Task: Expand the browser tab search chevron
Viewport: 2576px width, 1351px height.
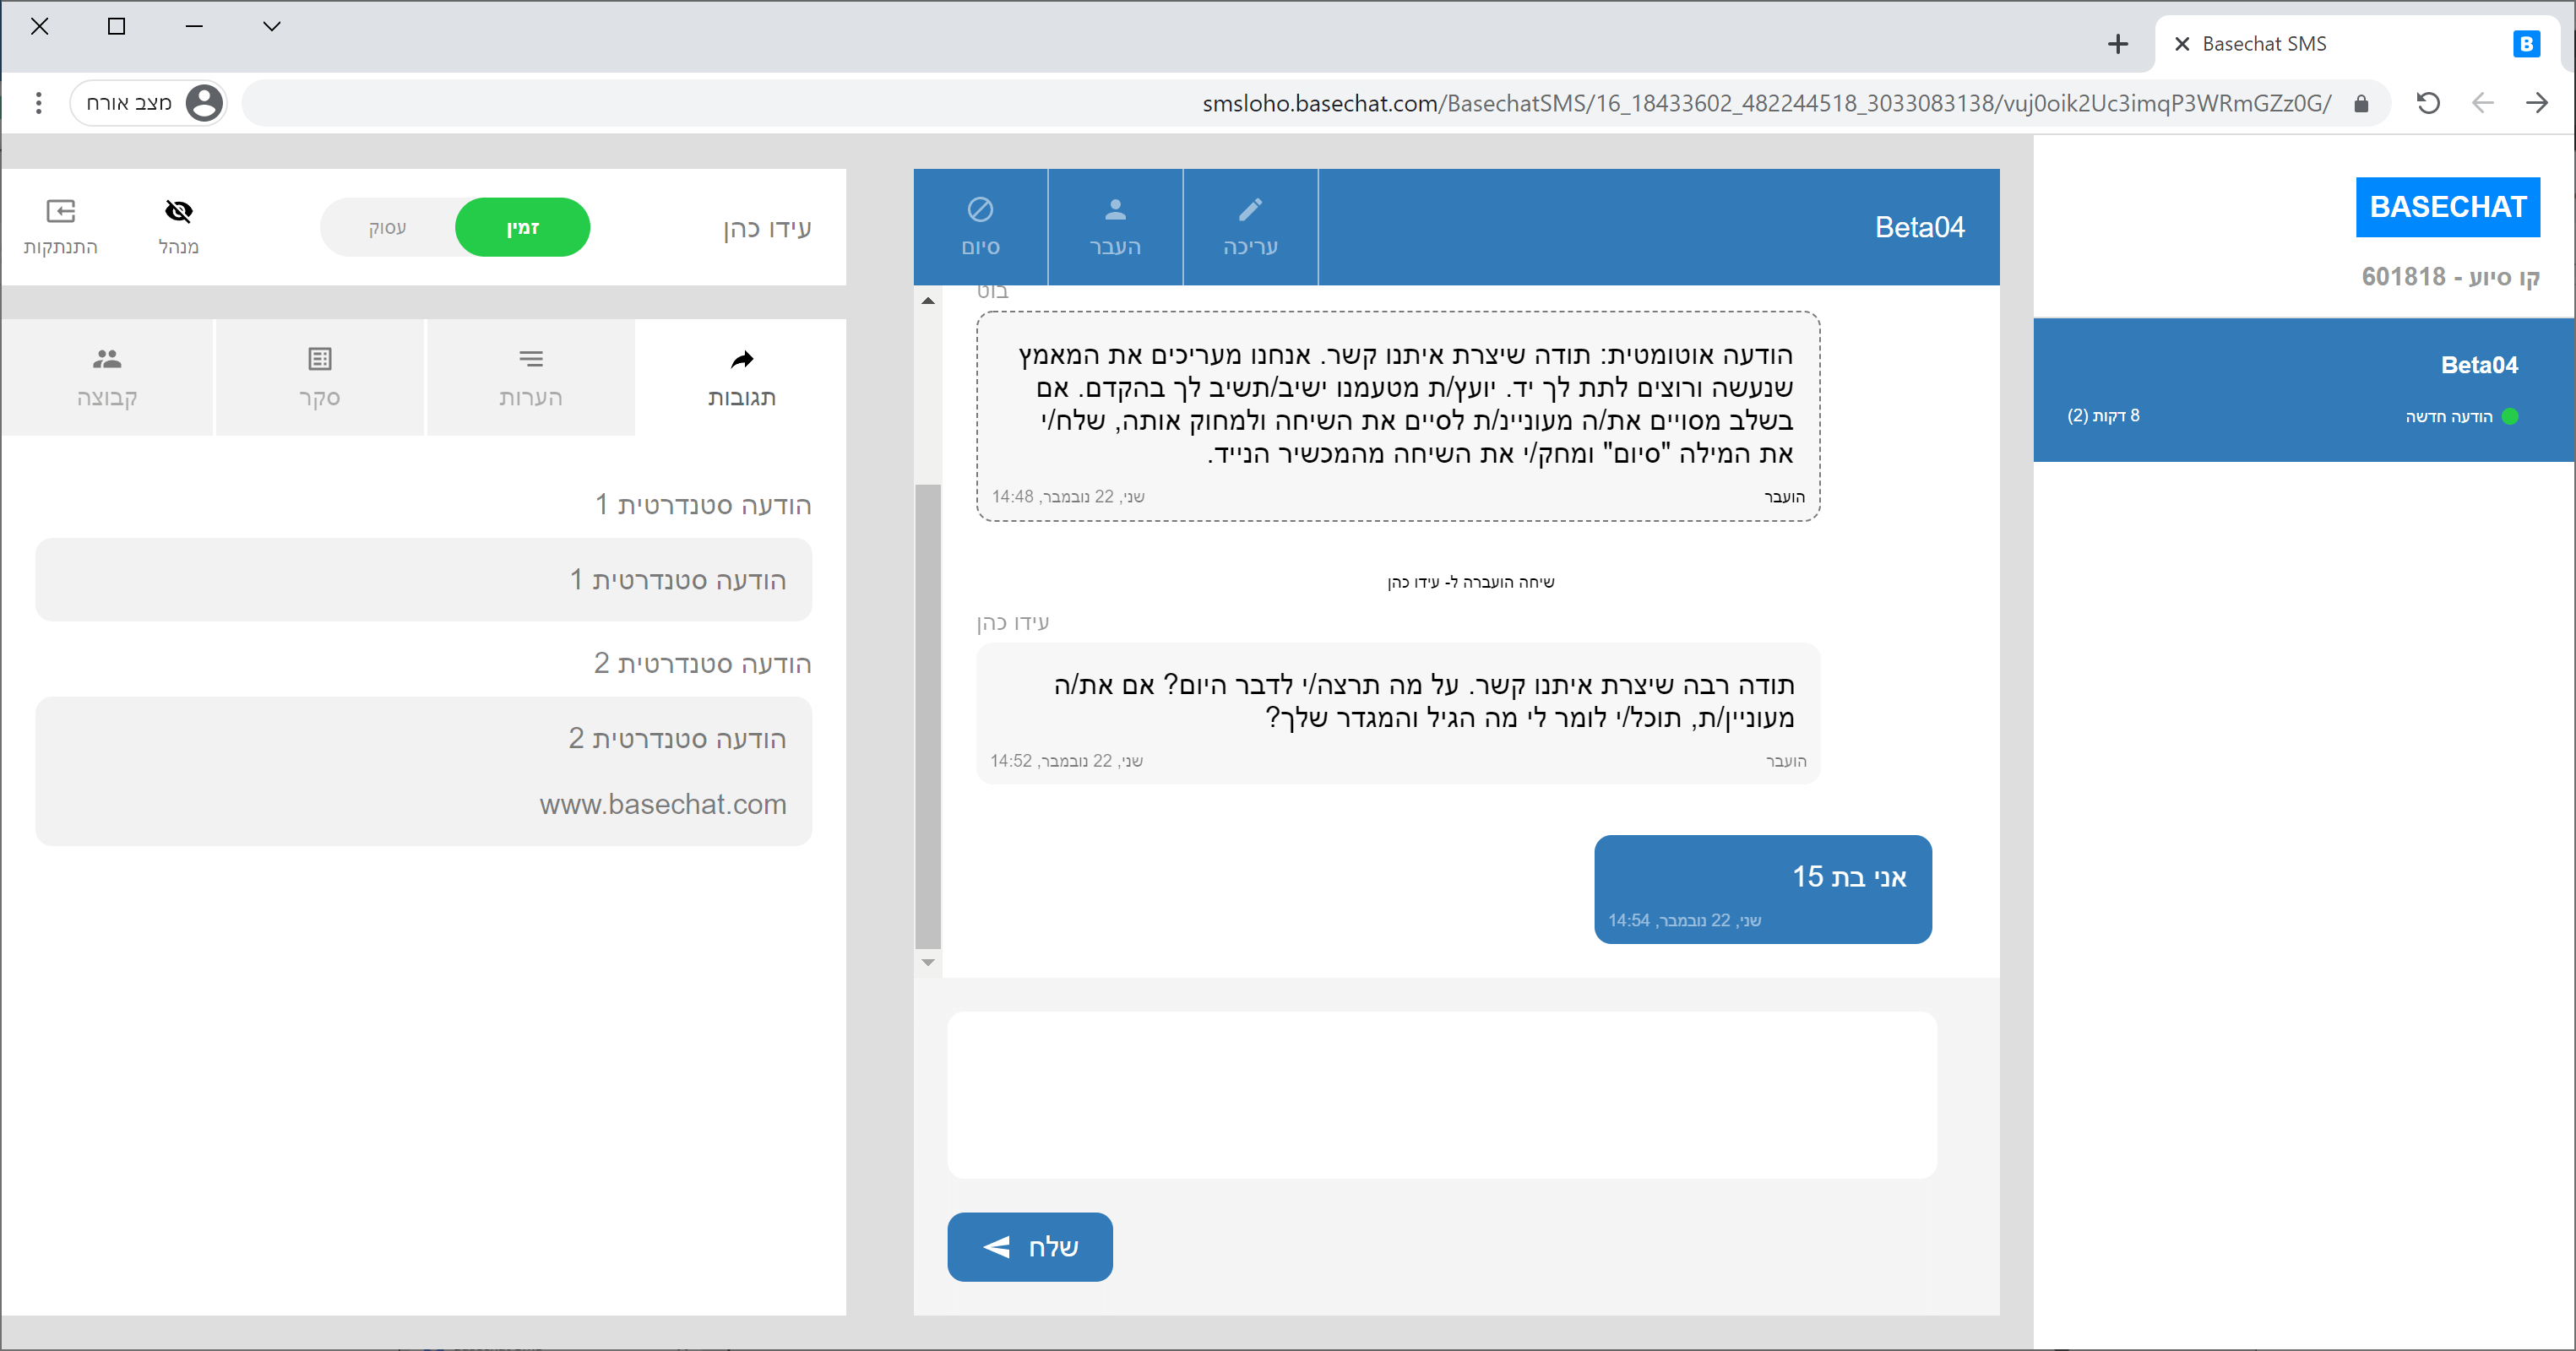Action: coord(271,27)
